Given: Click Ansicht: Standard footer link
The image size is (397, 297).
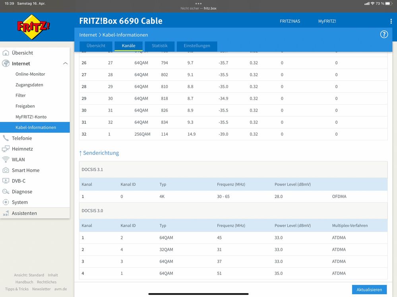Looking at the screenshot, I should pyautogui.click(x=29, y=275).
